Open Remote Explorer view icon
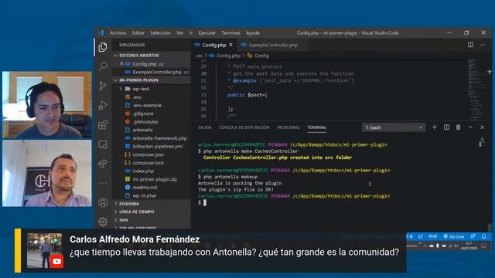Viewport: 495px width, 278px height. 103,144
